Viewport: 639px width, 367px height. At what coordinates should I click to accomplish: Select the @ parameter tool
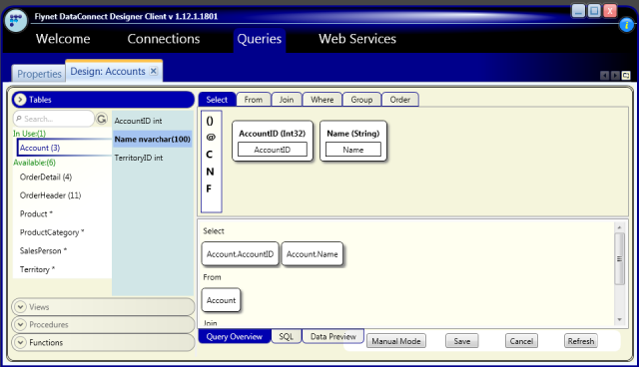pos(211,137)
